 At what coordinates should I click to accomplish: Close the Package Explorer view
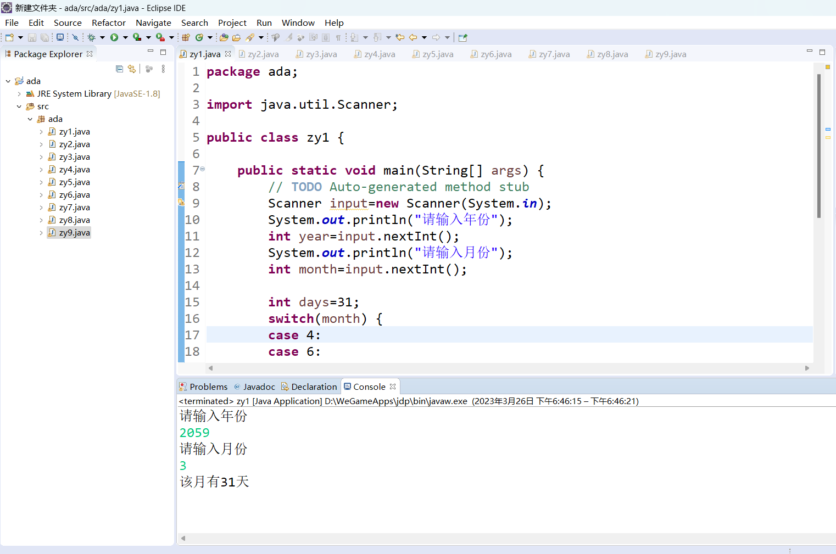click(x=90, y=54)
